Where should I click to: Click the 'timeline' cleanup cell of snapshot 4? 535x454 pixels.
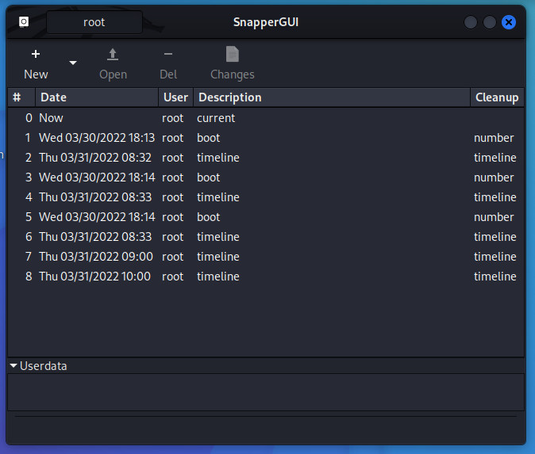coord(495,197)
